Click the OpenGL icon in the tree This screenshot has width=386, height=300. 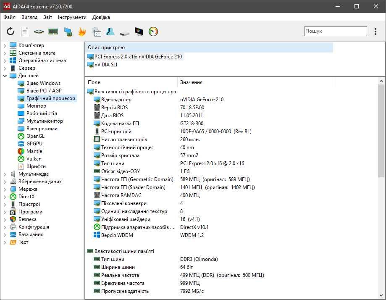pos(21,136)
